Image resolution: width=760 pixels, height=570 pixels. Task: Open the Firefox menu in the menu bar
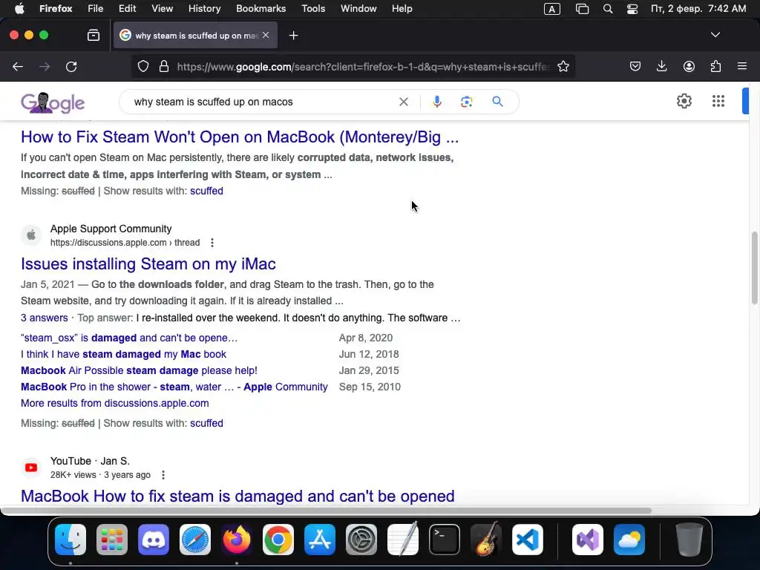56,9
